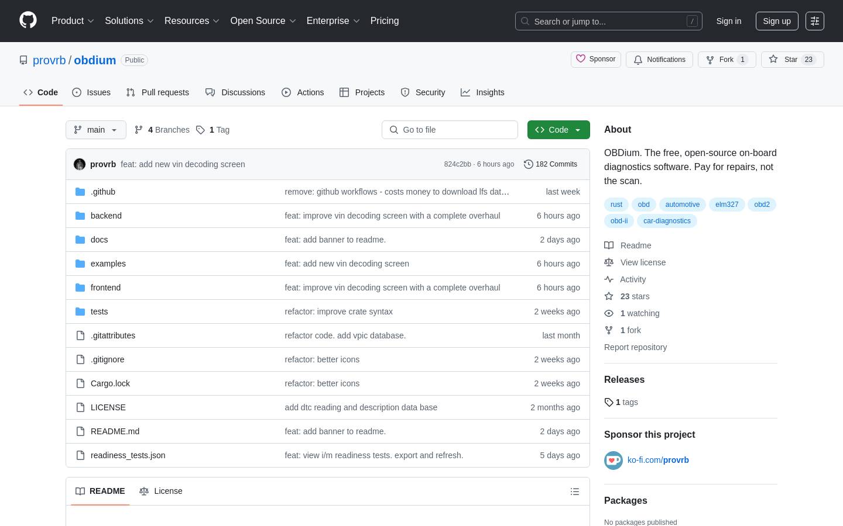Switch to the Discussions tab

[x=235, y=92]
